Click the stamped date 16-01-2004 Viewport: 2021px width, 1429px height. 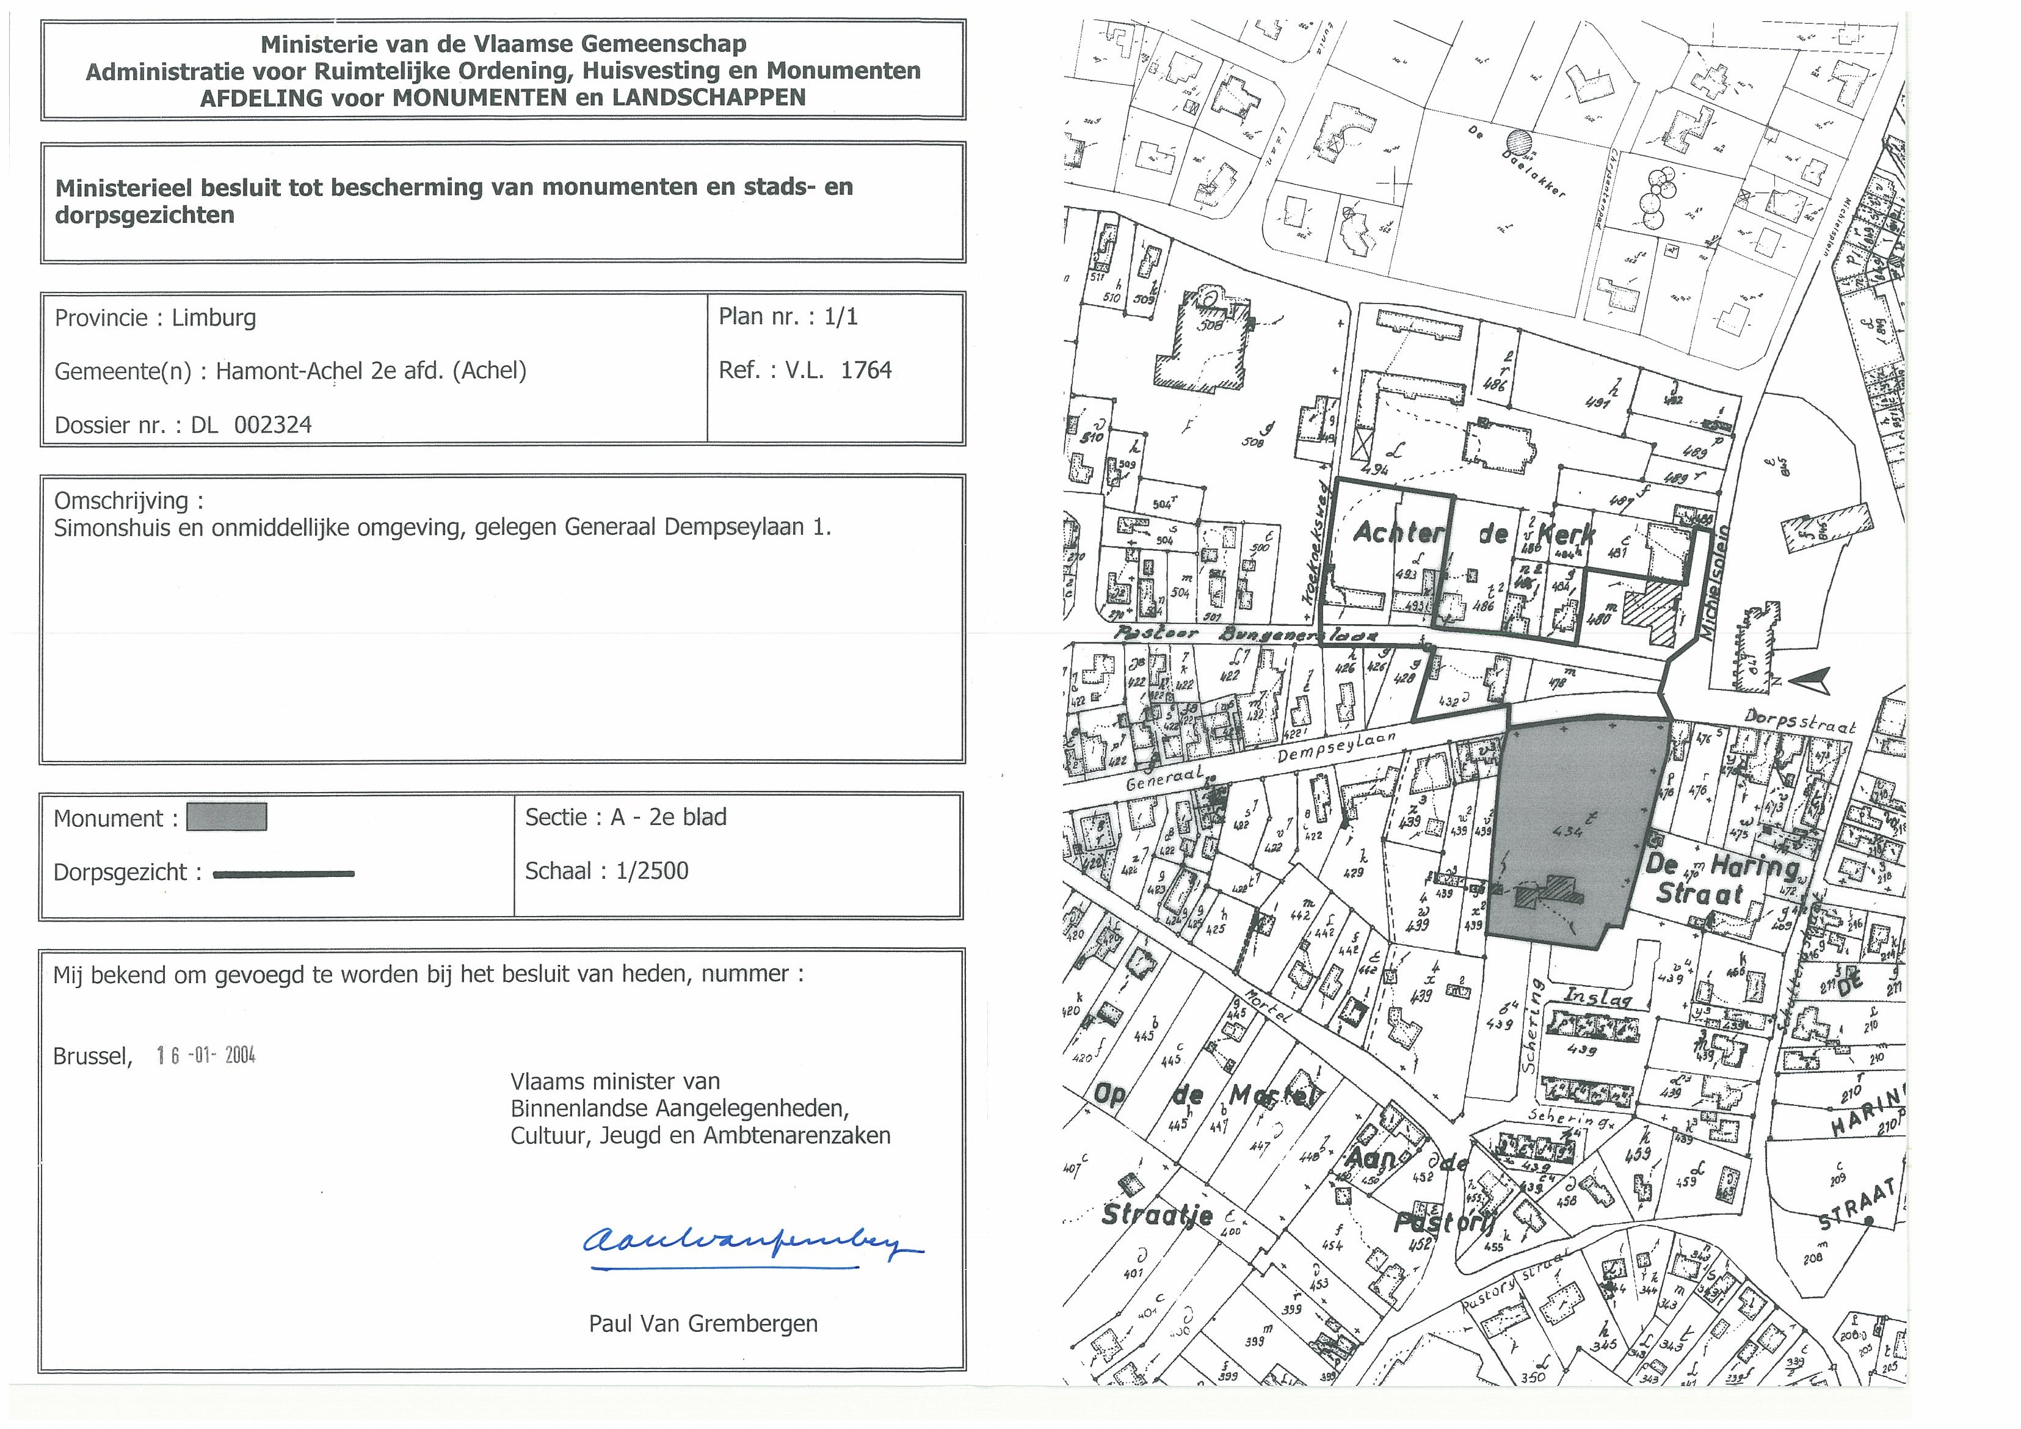206,1056
